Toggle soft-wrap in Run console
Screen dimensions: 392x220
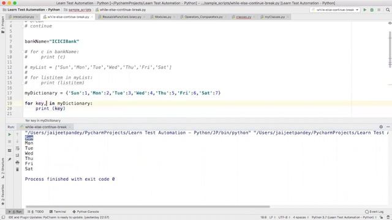17,148
